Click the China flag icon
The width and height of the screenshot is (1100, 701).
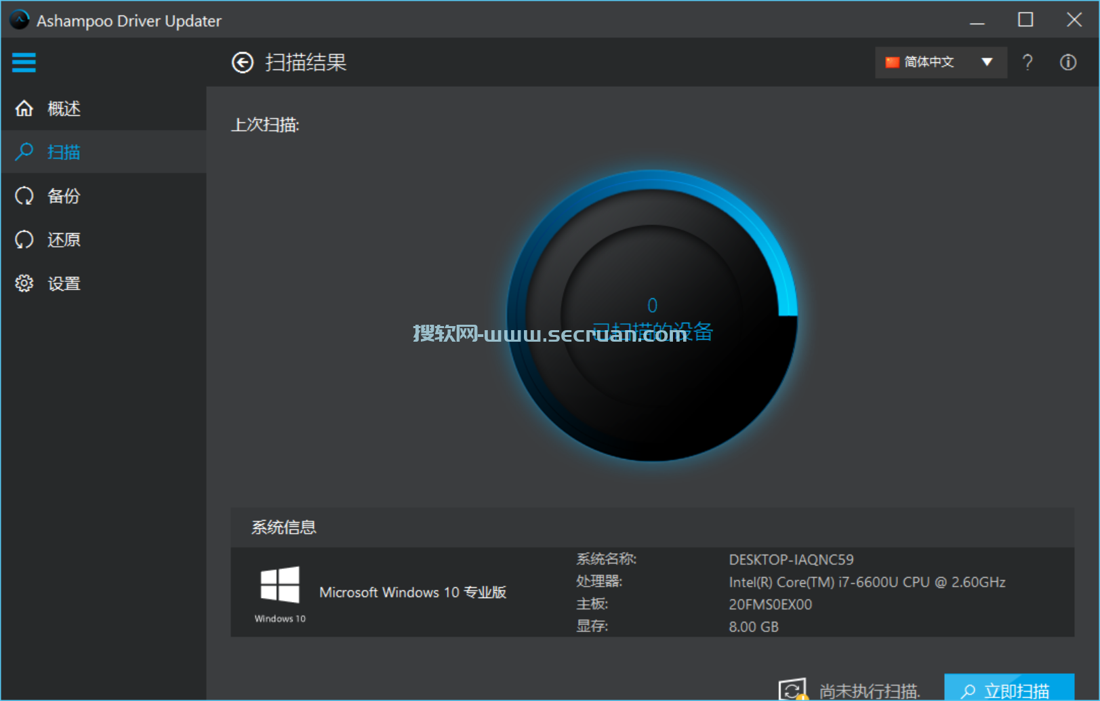click(x=892, y=62)
